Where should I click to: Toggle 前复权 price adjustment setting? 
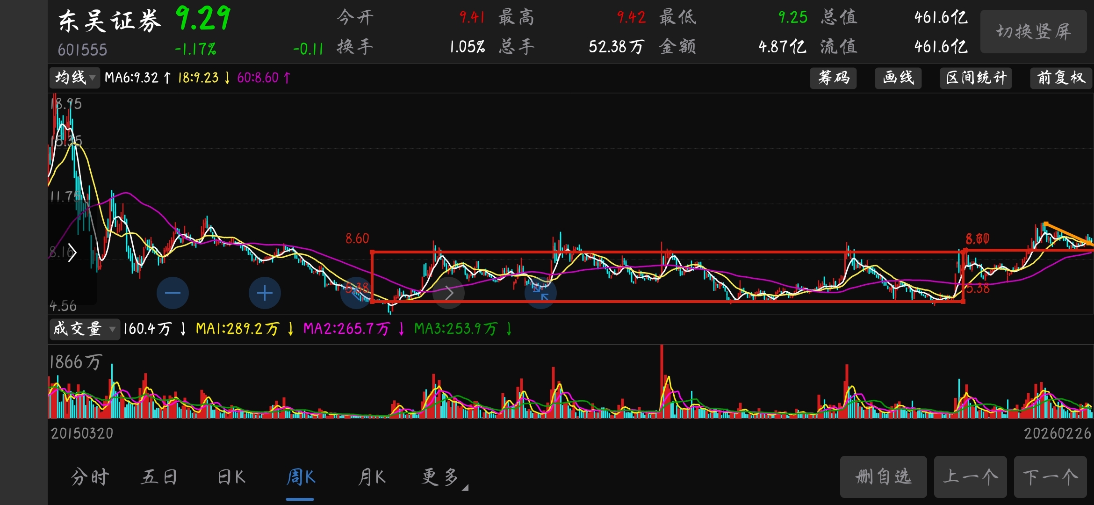(x=1061, y=78)
